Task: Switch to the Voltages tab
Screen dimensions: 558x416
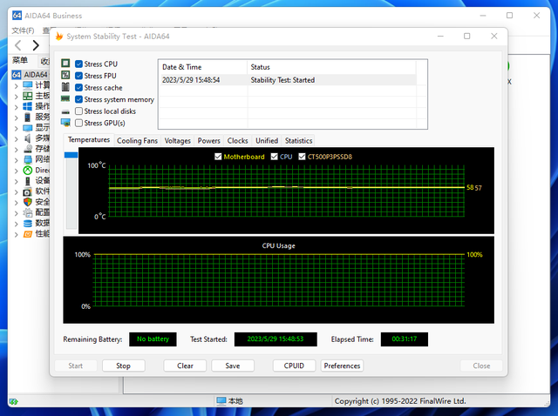Action: point(177,141)
